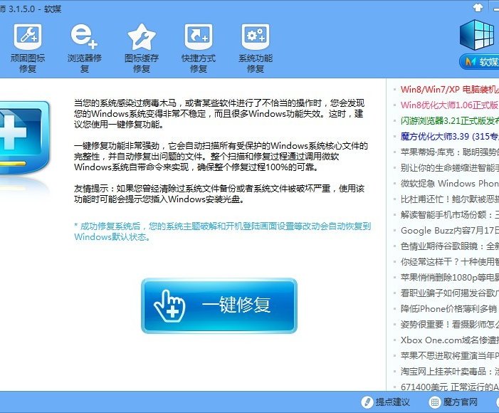
Task: Open news 色情业期待谷歌眼镜
Action: [x=450, y=246]
